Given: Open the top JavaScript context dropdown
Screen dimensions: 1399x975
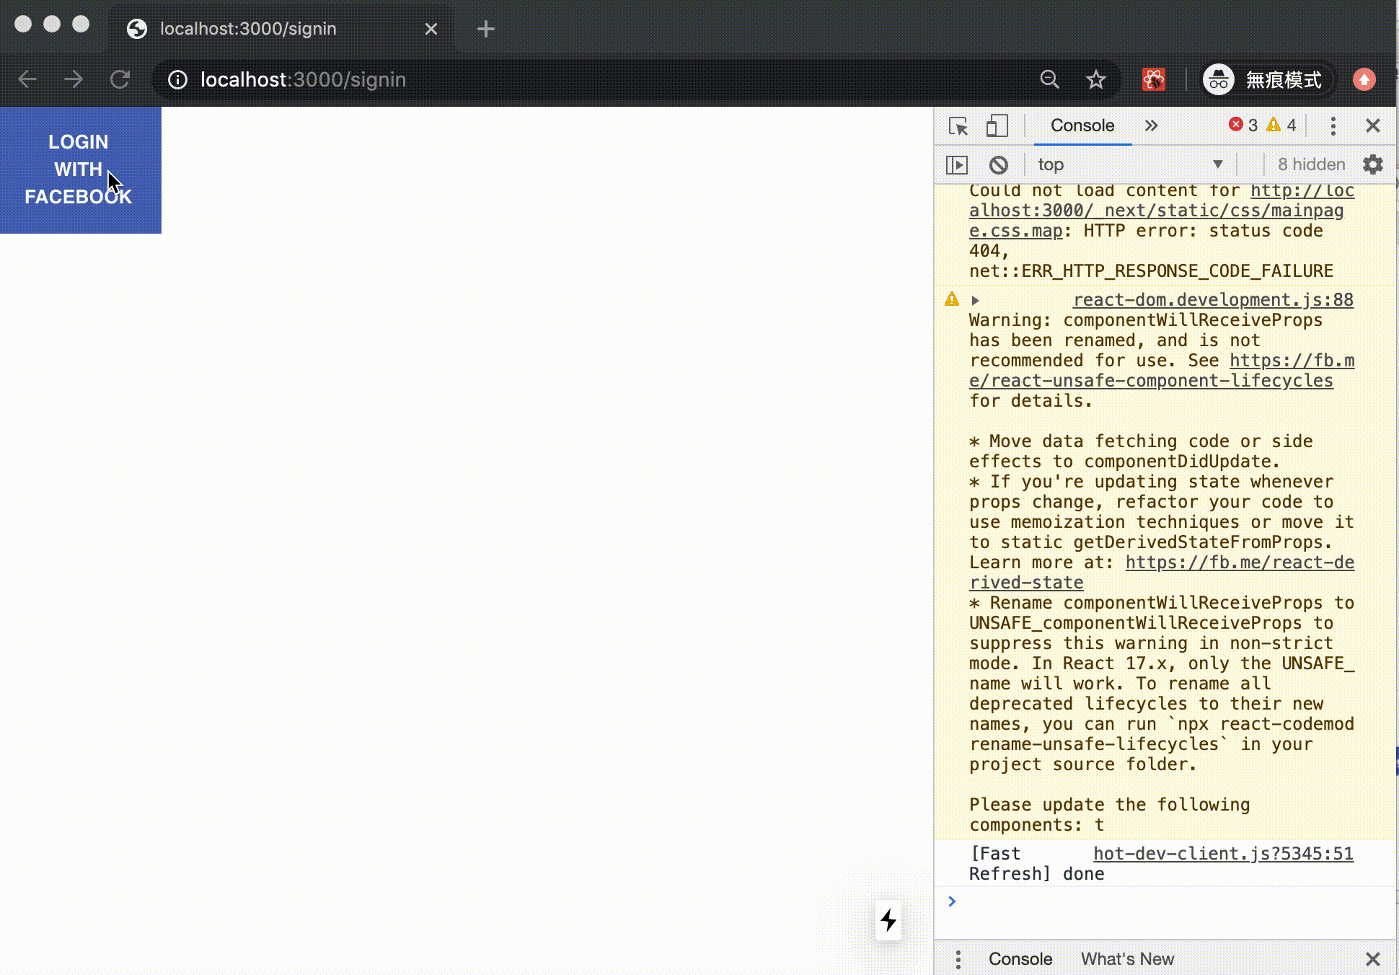Looking at the screenshot, I should pos(1129,165).
